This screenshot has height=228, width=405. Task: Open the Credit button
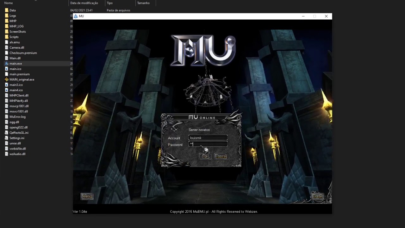(317, 196)
